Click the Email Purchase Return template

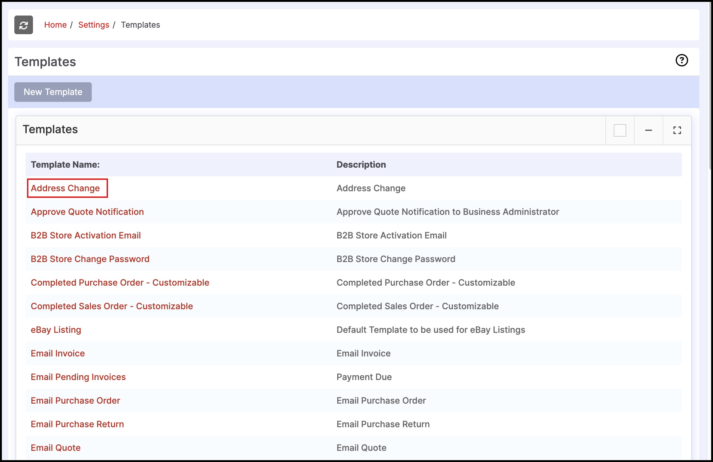[77, 424]
